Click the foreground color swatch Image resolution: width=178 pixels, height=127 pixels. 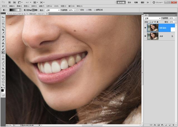point(3,90)
